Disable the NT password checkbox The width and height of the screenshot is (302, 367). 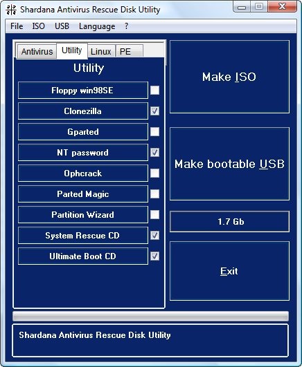pos(154,152)
